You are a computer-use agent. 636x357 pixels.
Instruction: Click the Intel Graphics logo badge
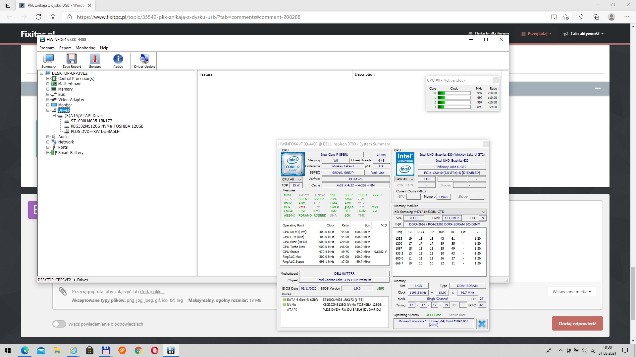pyautogui.click(x=405, y=164)
